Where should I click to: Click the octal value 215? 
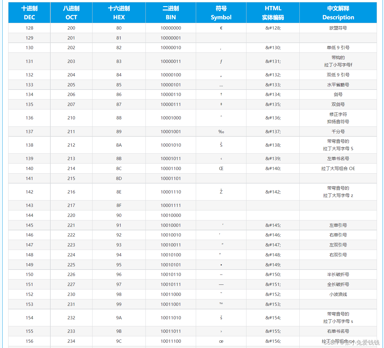pyautogui.click(x=71, y=179)
